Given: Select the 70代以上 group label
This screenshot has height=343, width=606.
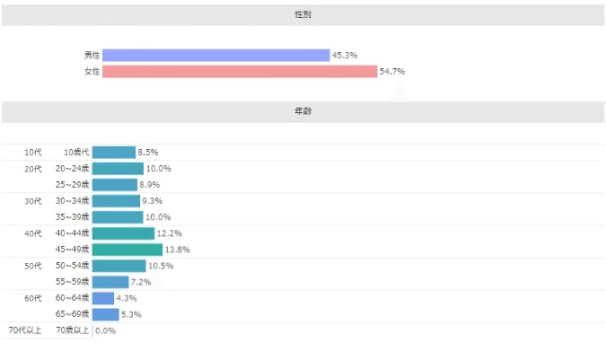Looking at the screenshot, I should click(x=25, y=330).
